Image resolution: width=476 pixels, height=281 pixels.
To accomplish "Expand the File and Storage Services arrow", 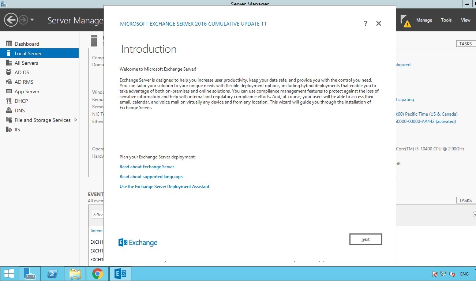I will point(76,120).
